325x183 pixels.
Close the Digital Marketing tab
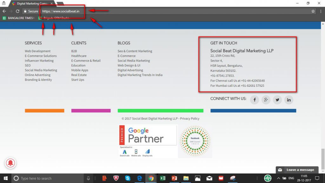click(x=52, y=3)
